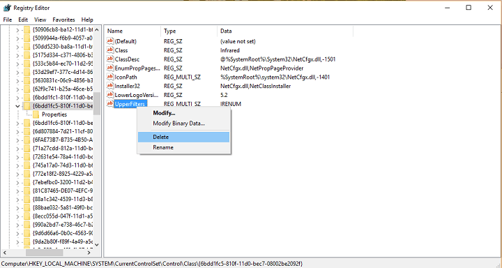Click the folder icon of selected key {6bdd1fc5-810f-11d0

[27, 106]
